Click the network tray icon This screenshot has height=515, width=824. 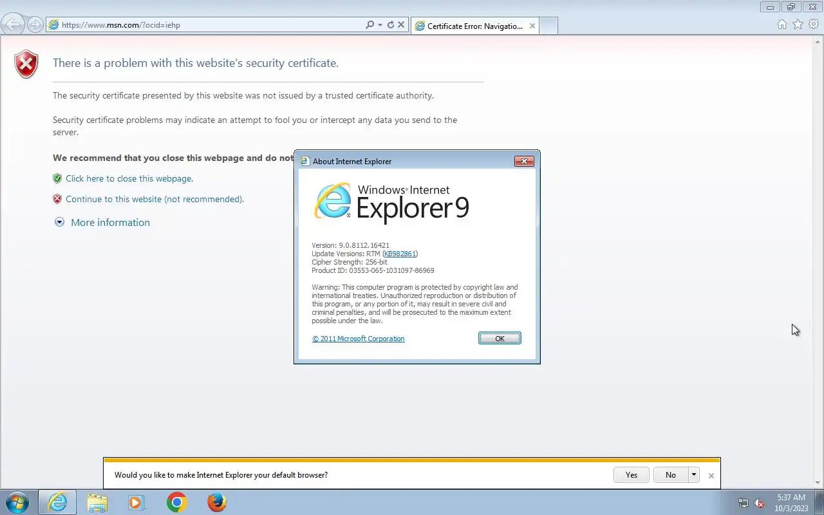(x=744, y=503)
